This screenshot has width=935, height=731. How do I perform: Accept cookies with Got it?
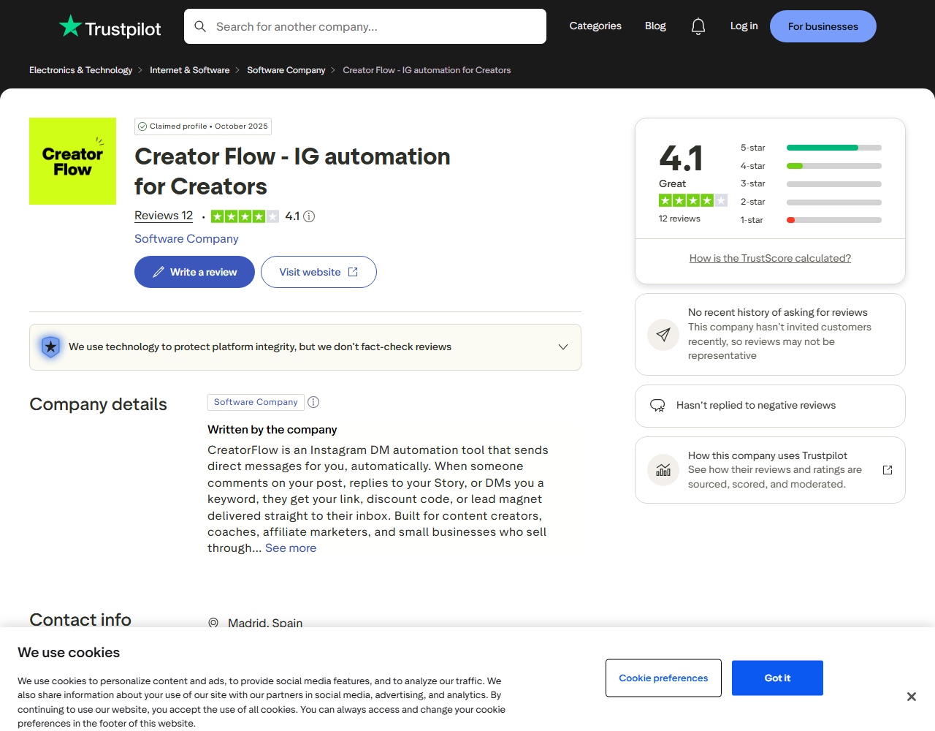pos(777,678)
